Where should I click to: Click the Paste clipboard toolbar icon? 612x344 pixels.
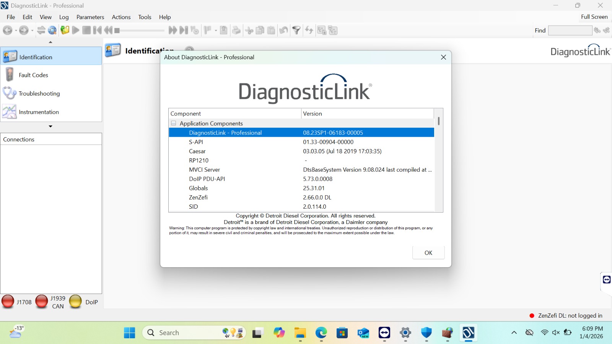271,30
